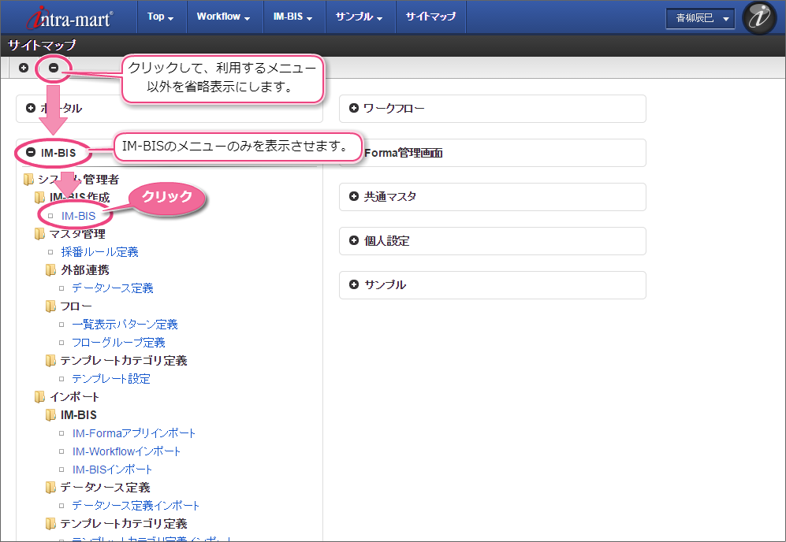786x542 pixels.
Task: Open the フローグループ定義 link
Action: 118,343
